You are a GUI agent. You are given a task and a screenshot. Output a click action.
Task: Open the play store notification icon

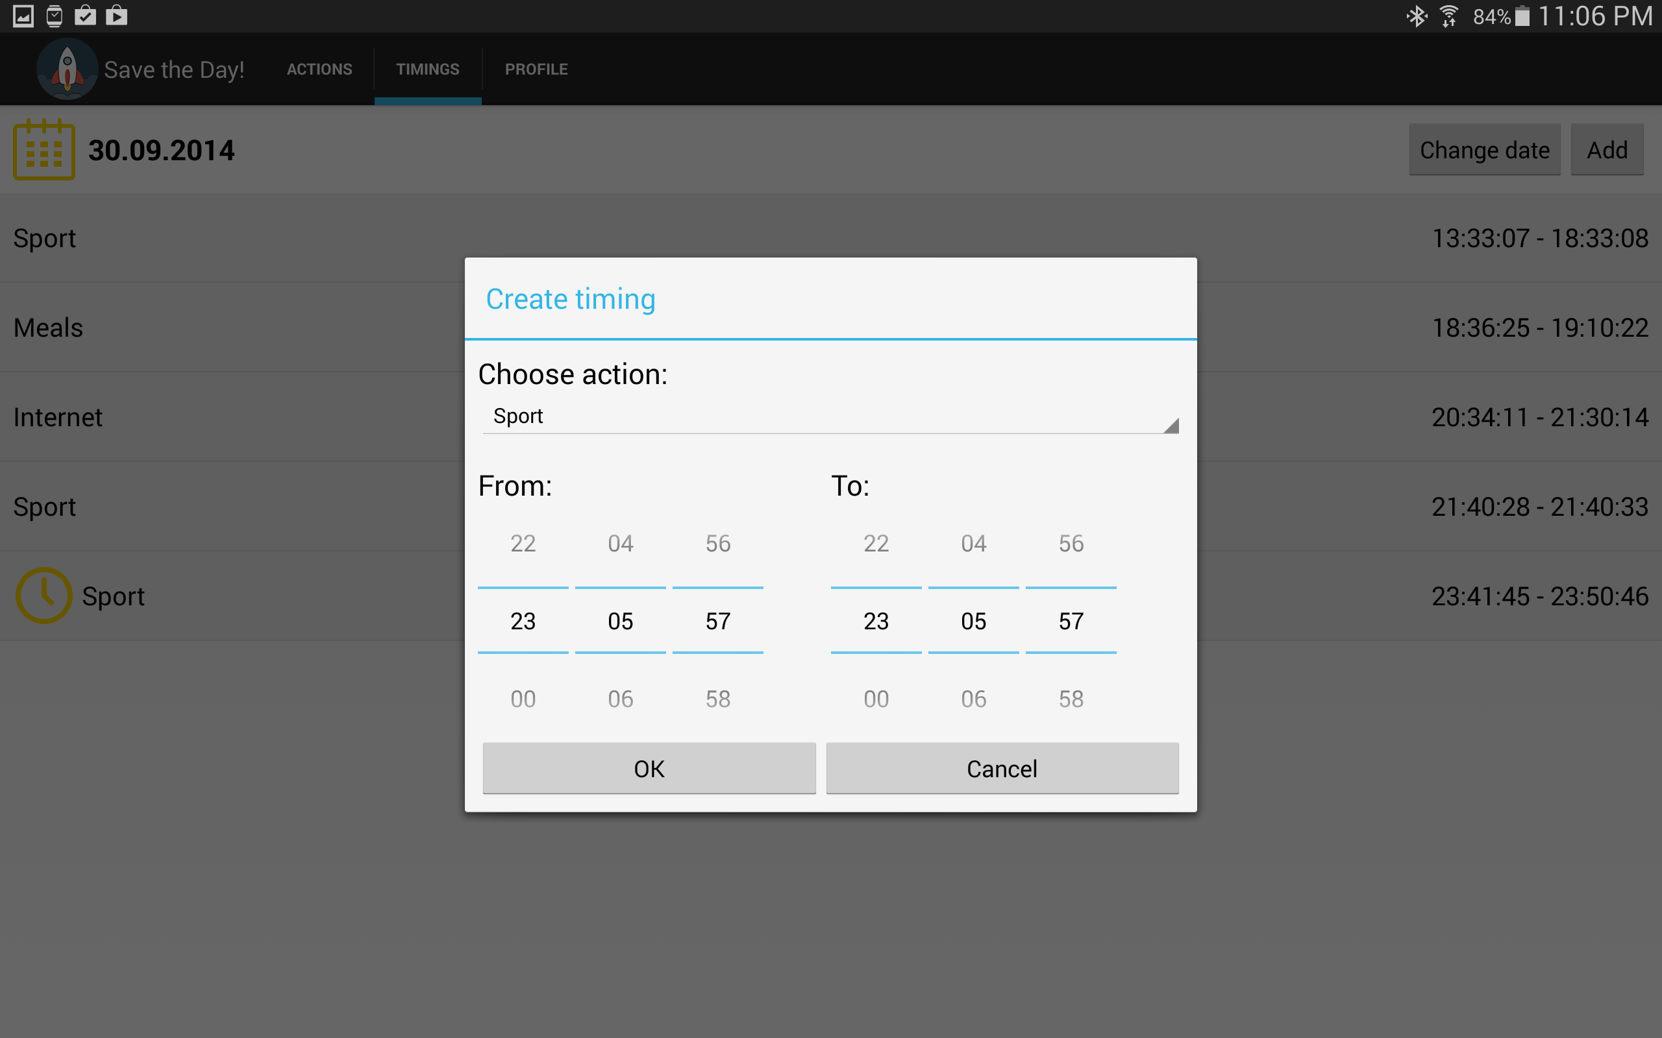point(117,16)
